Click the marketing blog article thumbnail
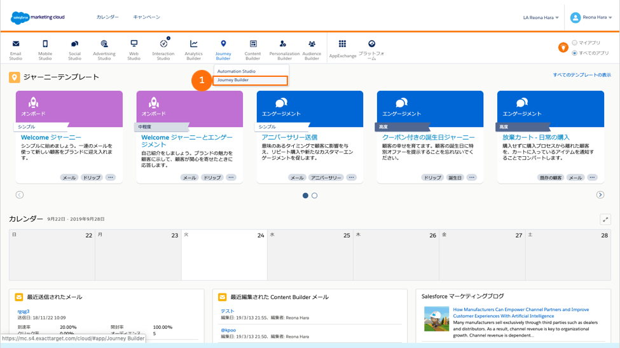 tap(436, 319)
